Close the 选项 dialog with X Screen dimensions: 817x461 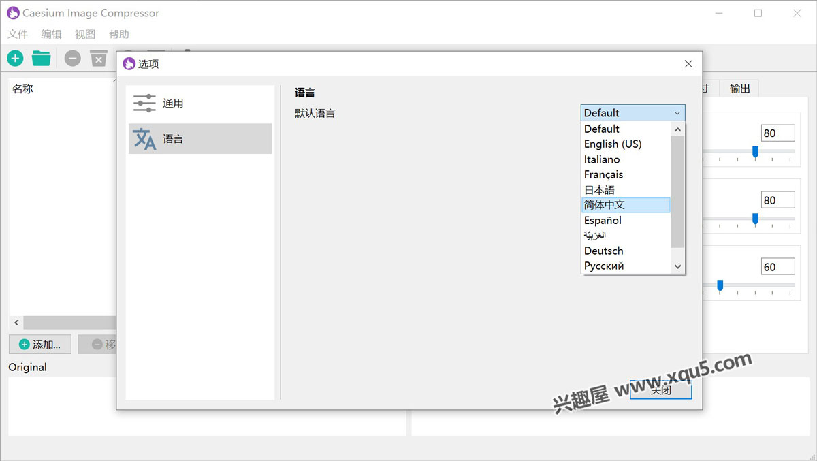click(x=688, y=64)
